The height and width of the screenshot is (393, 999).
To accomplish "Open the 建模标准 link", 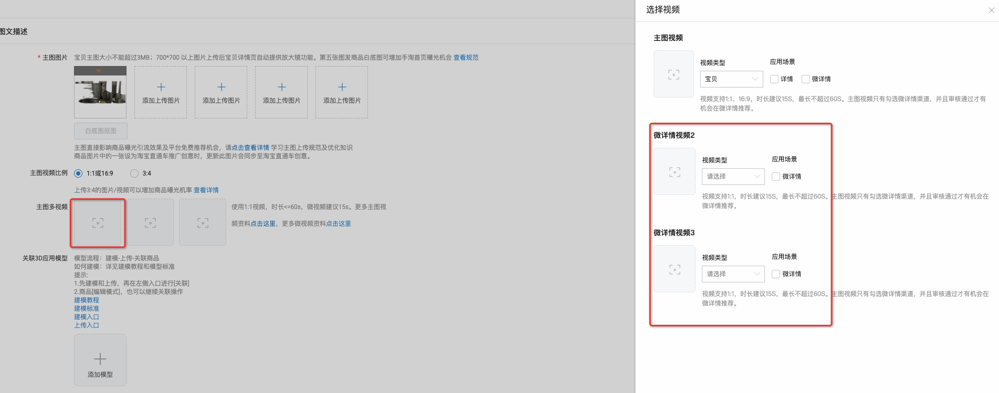I will tap(87, 309).
